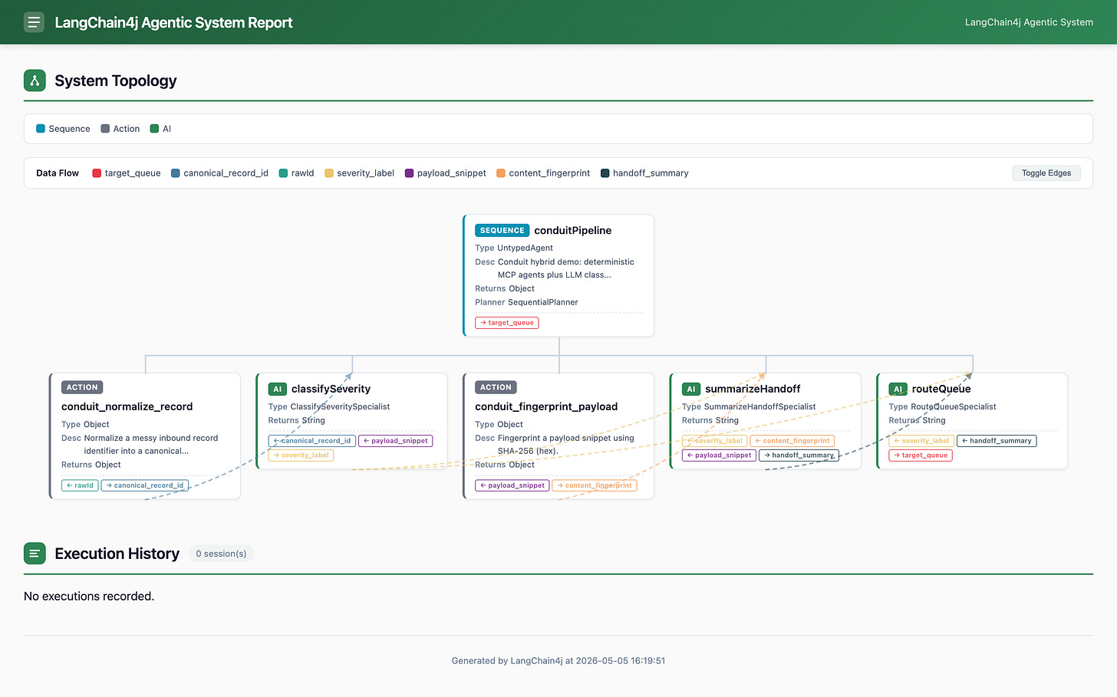
Task: Click the "LangChain4j Agentic System Report" header title
Action: click(x=173, y=22)
